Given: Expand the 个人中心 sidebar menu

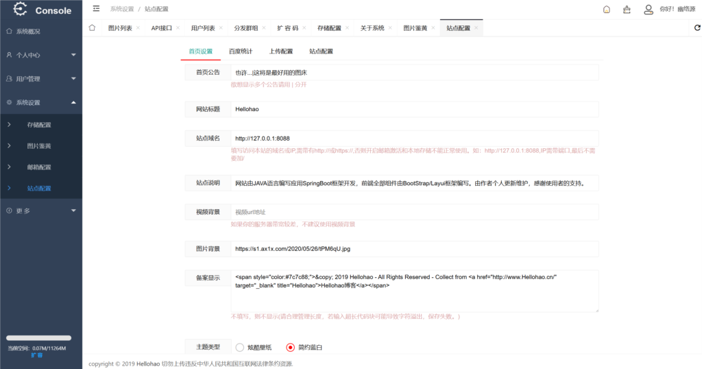Looking at the screenshot, I should 41,55.
